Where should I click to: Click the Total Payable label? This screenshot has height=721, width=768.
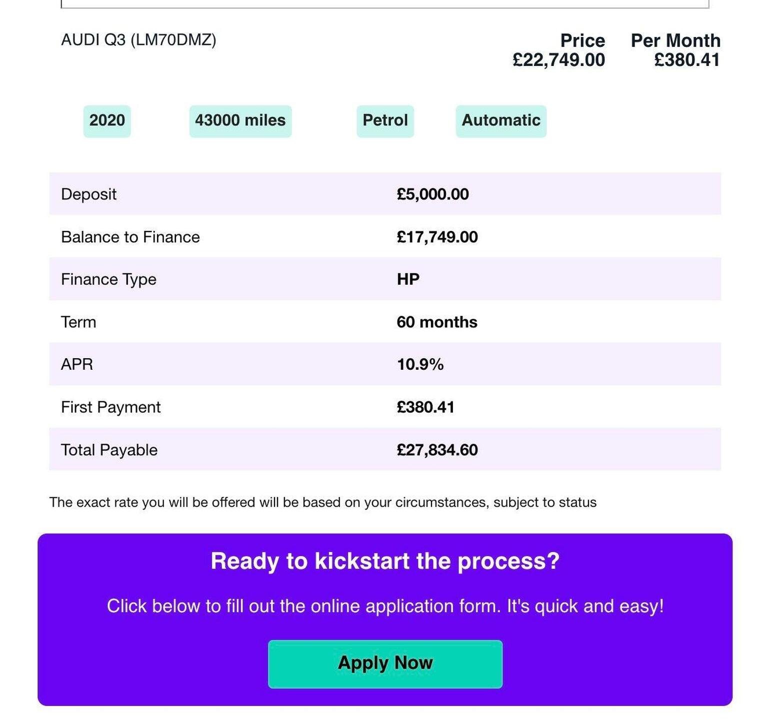[x=109, y=450]
